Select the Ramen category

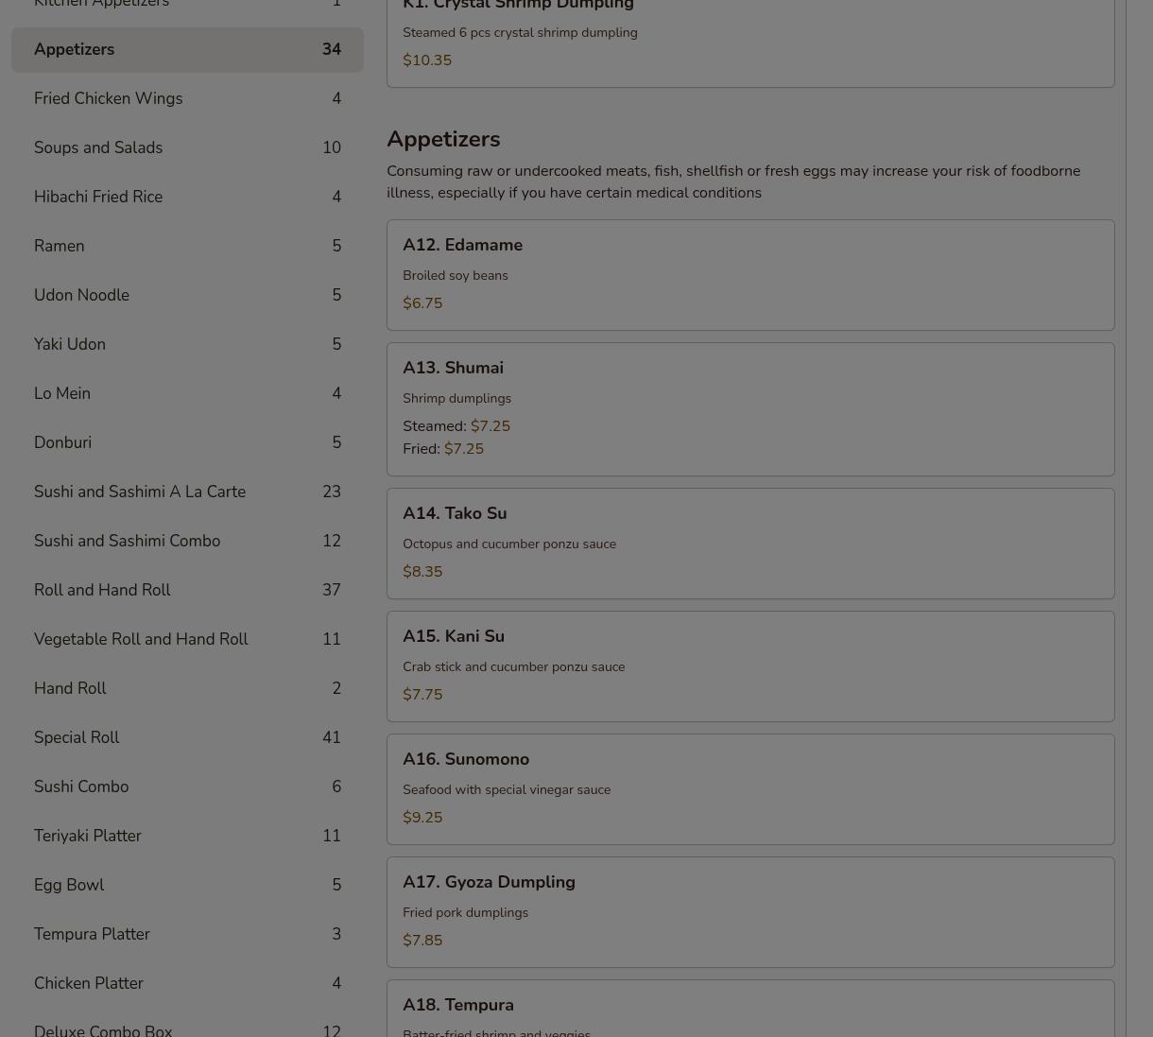click(x=187, y=246)
